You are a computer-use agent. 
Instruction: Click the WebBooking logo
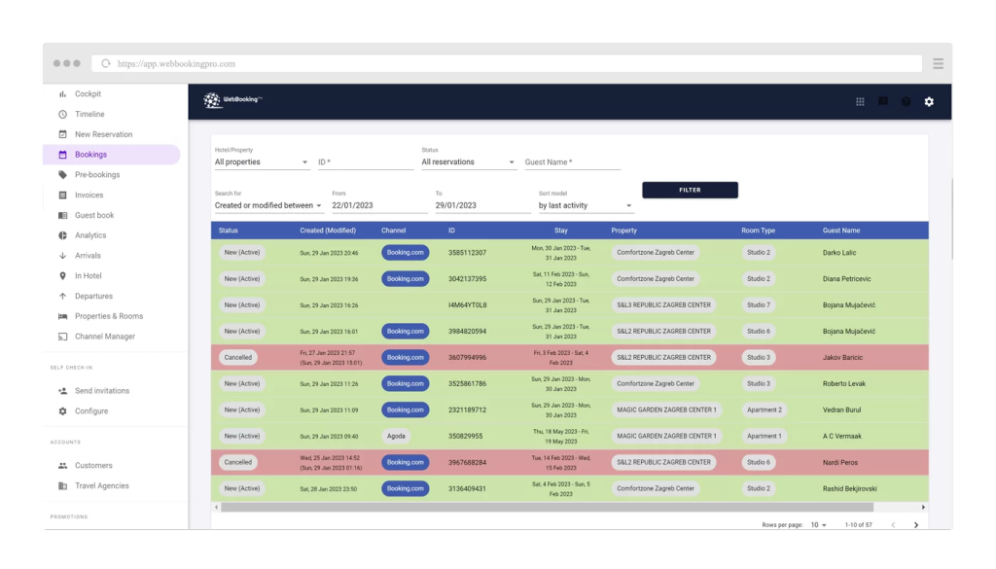pyautogui.click(x=232, y=100)
